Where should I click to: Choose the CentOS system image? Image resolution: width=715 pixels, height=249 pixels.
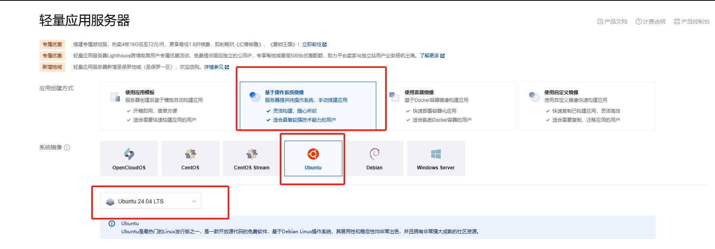pyautogui.click(x=191, y=158)
